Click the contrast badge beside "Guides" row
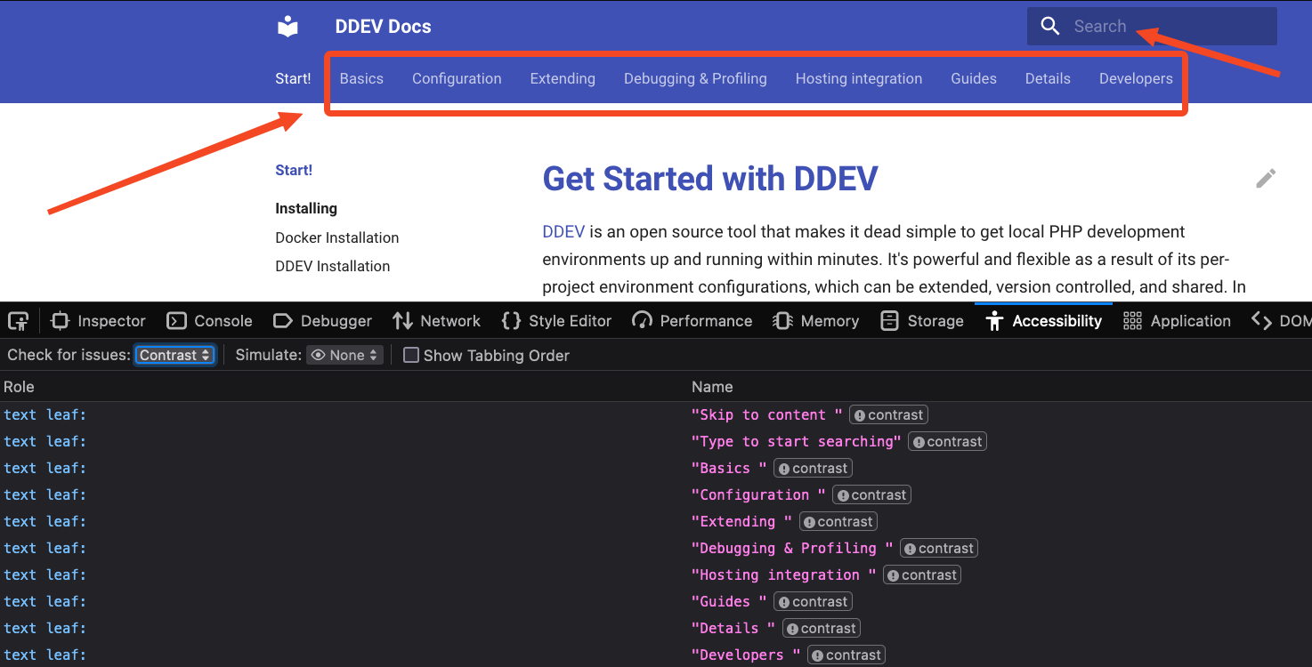This screenshot has height=667, width=1312. 814,602
